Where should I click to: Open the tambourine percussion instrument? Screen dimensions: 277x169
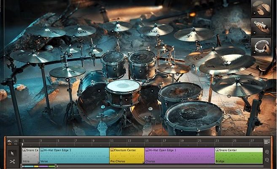pos(261,46)
